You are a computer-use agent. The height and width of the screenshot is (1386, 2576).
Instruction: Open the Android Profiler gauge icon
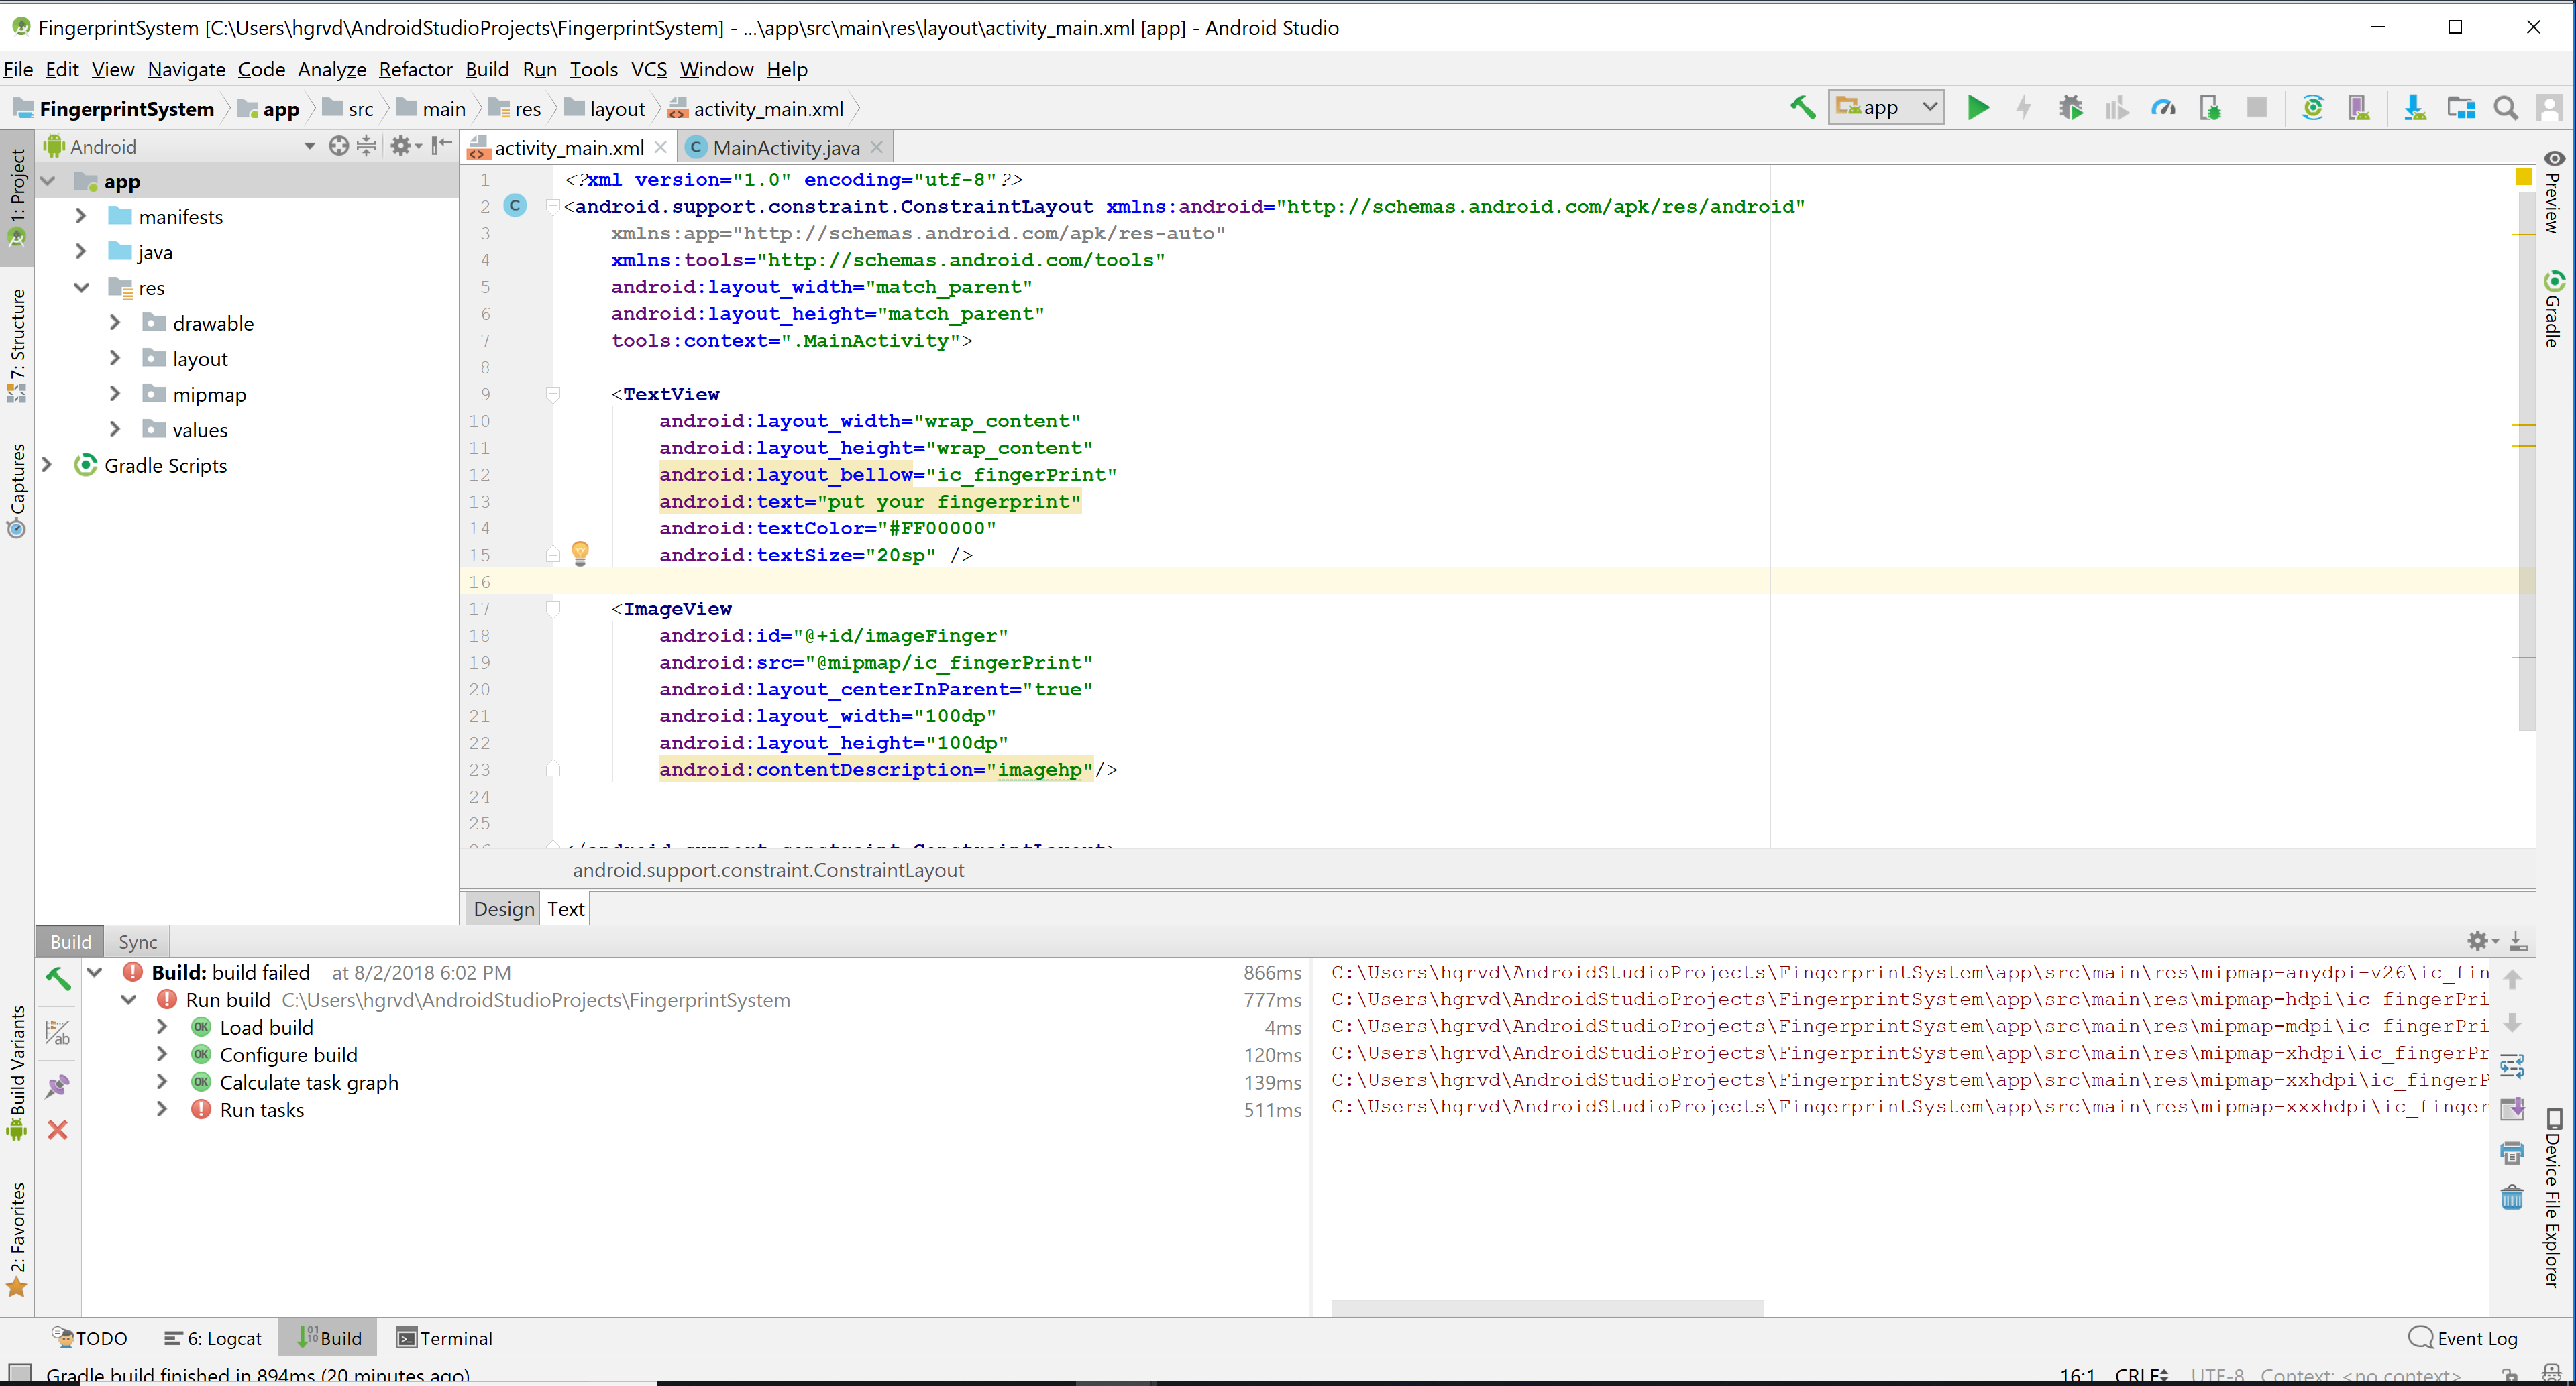[2163, 108]
